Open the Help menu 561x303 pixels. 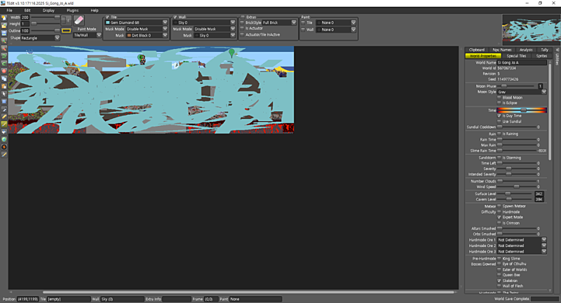point(95,10)
